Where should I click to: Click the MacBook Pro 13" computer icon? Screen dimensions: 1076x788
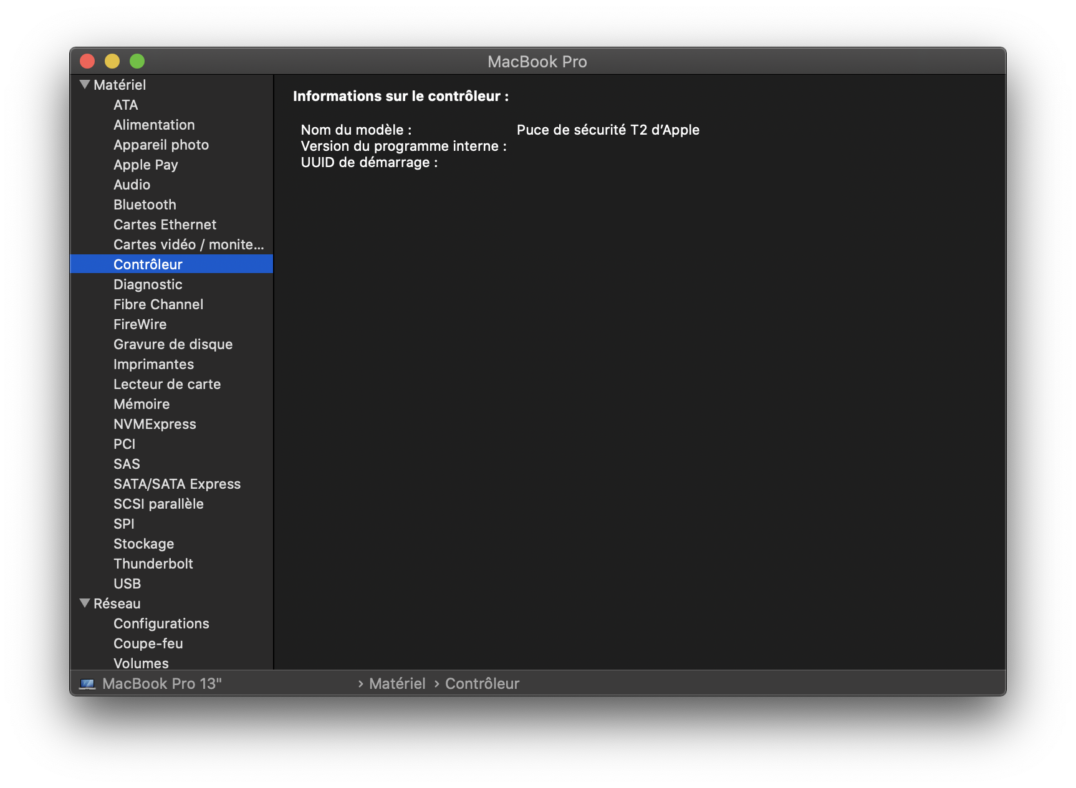pyautogui.click(x=87, y=684)
